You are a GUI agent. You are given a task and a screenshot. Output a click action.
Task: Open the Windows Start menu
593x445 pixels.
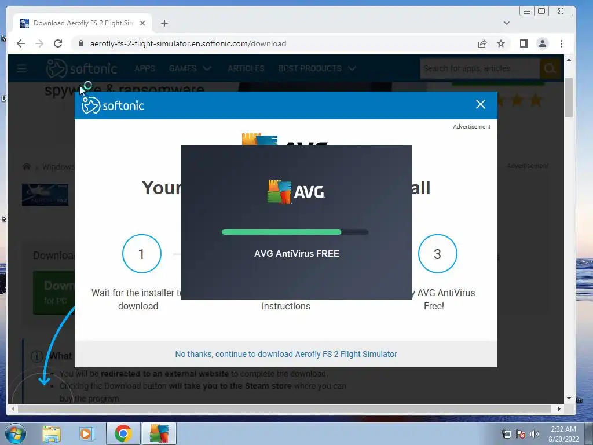click(x=16, y=433)
